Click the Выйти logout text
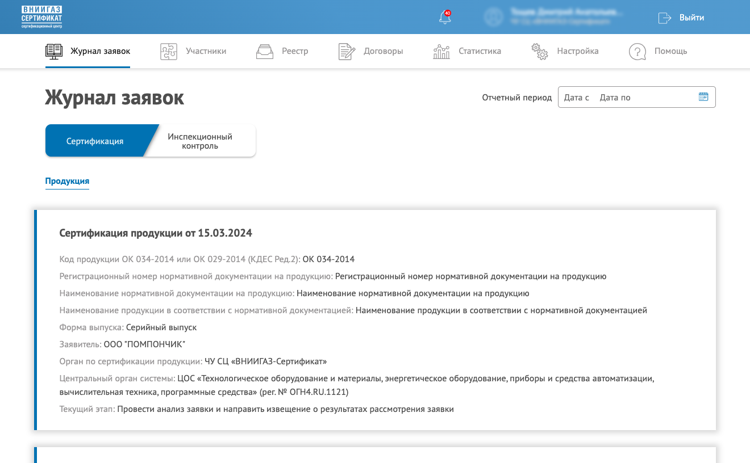This screenshot has height=463, width=750. [x=691, y=18]
